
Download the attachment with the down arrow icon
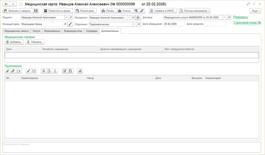(x=55, y=71)
